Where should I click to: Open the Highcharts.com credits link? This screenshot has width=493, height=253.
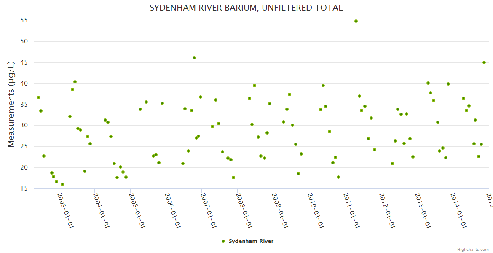[x=473, y=249]
